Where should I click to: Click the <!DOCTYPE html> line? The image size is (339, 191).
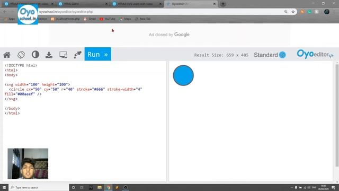[21, 65]
